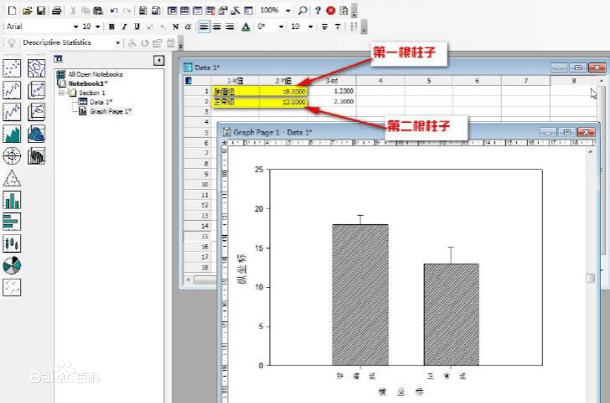Toggle underline text formatting
This screenshot has width=610, height=403.
137,26
